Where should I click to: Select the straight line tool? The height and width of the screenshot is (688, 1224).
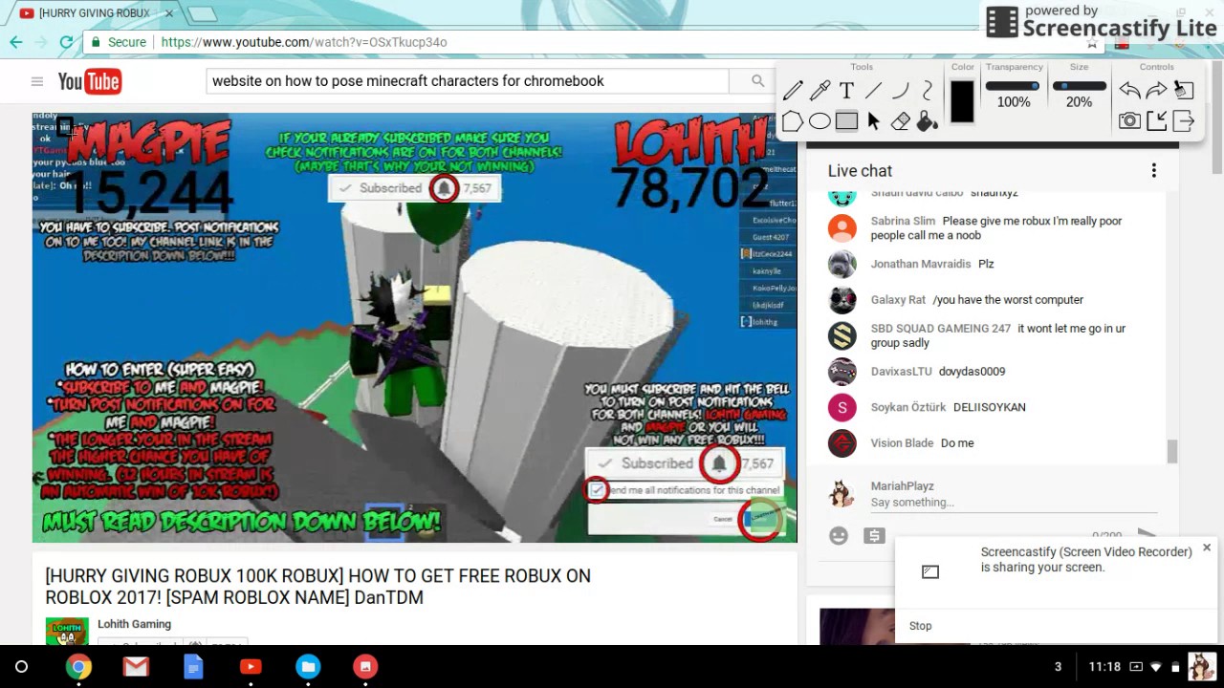click(873, 91)
